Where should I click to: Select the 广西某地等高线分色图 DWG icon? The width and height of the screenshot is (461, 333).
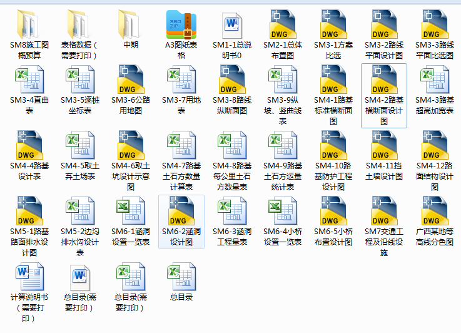point(435,211)
